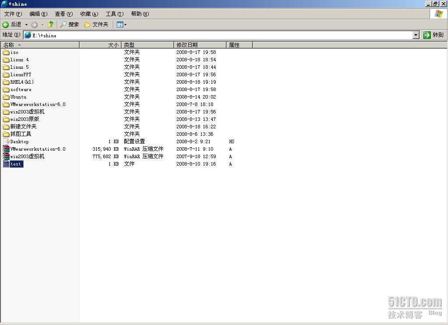Screen dimensions: 448x325
Task: Click the green Back arrow icon
Action: pyautogui.click(x=5, y=25)
